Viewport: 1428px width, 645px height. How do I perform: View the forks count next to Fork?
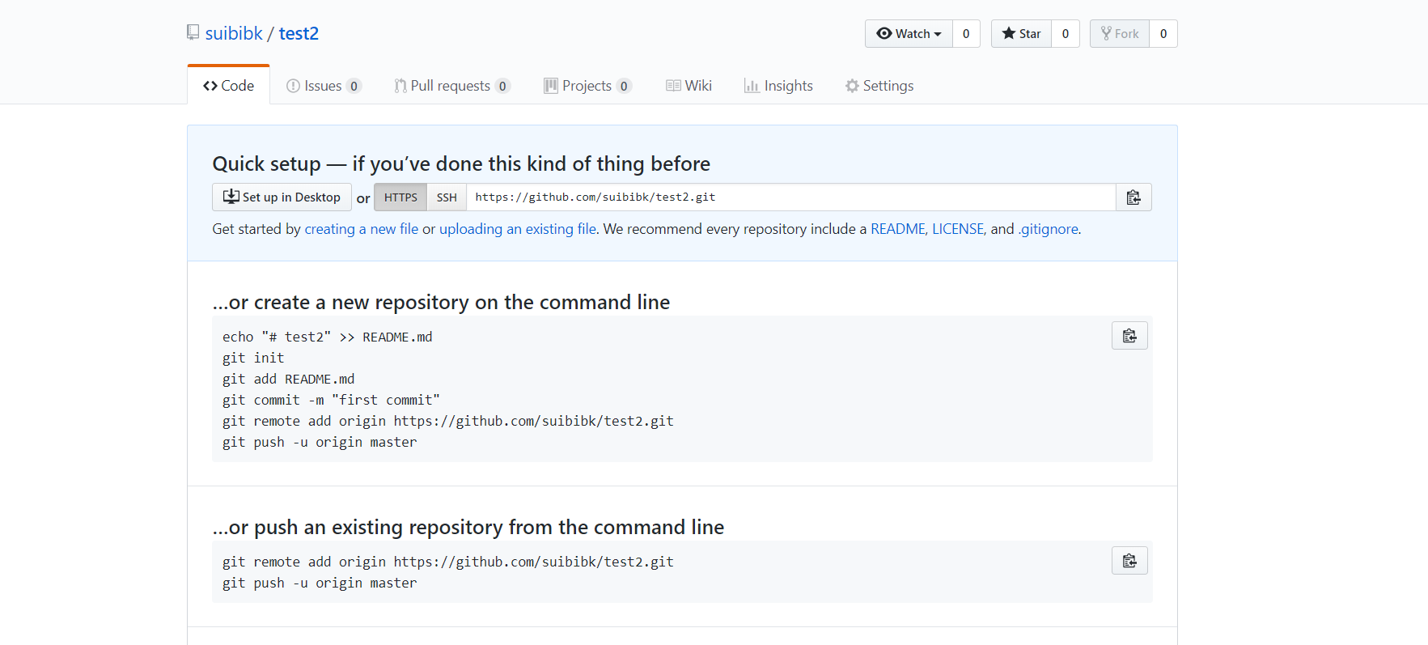tap(1163, 34)
